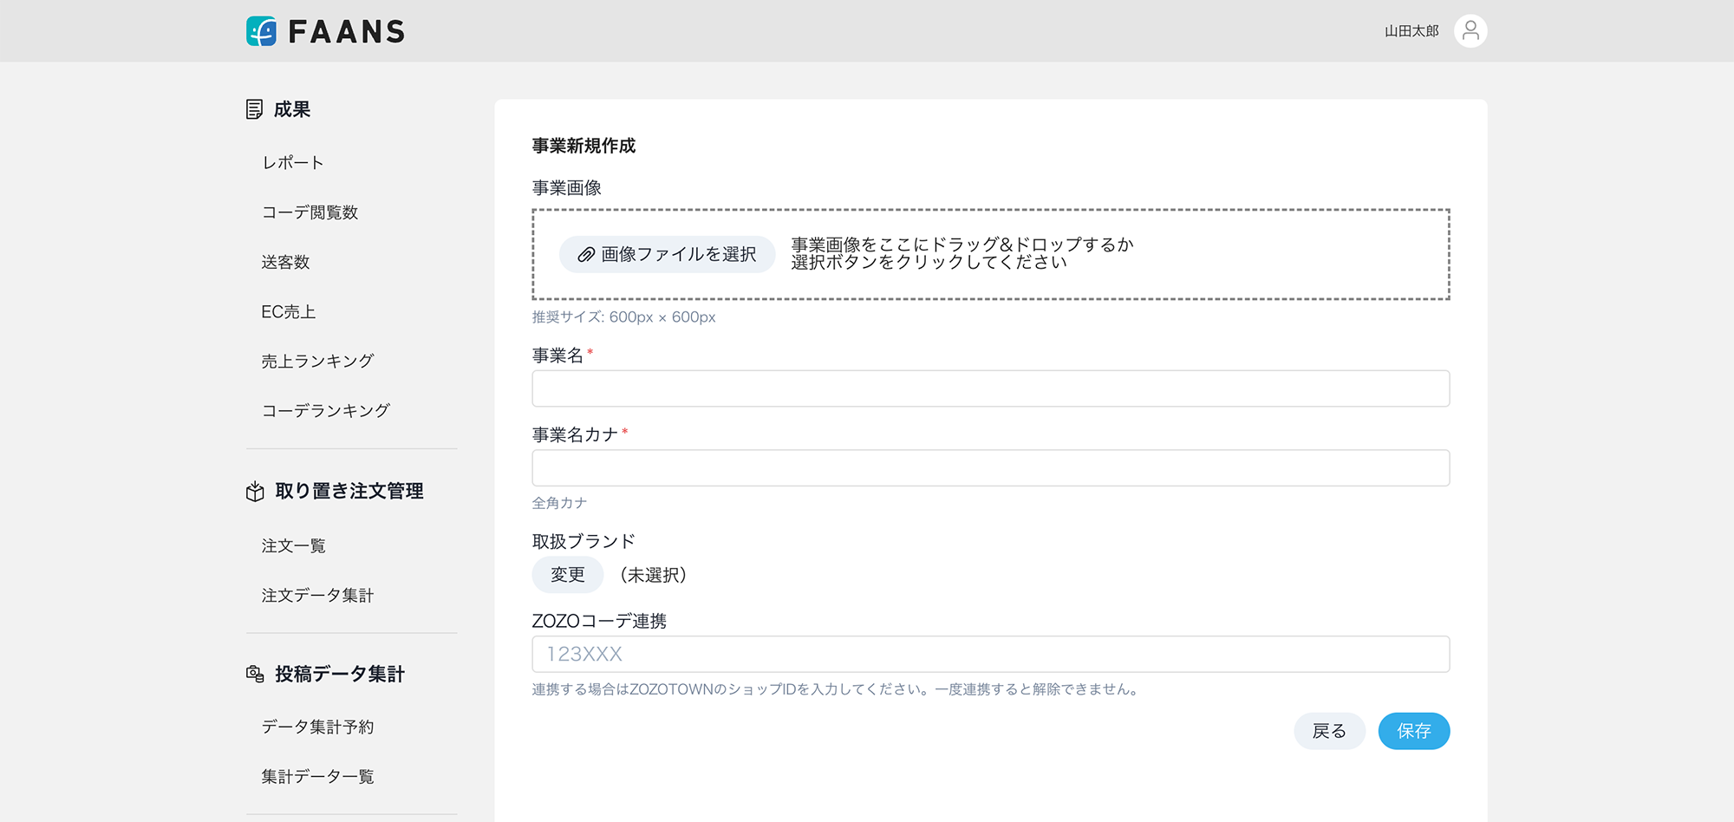Click the ZOZOコーデ連携 input field
This screenshot has height=822, width=1734.
(x=990, y=654)
